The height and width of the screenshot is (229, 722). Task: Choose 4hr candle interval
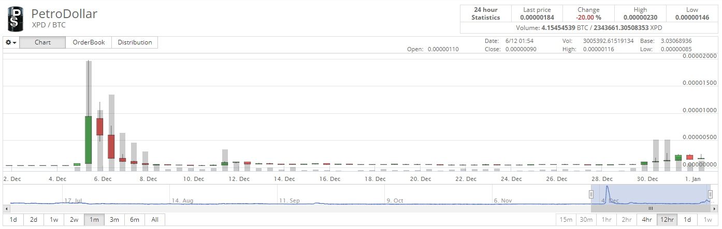647,220
